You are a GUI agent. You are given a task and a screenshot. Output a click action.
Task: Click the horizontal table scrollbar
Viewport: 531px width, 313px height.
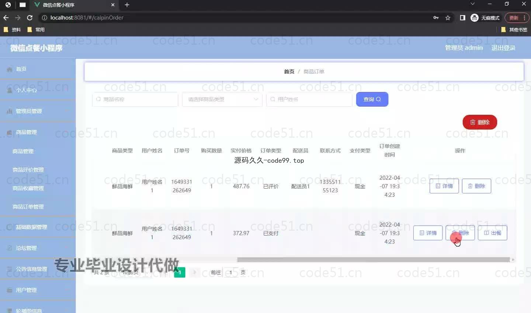[x=373, y=260]
